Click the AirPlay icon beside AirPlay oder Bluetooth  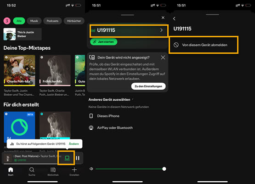(x=91, y=128)
